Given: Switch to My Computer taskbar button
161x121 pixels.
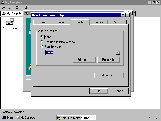Looking at the screenshot, I should [35, 118].
